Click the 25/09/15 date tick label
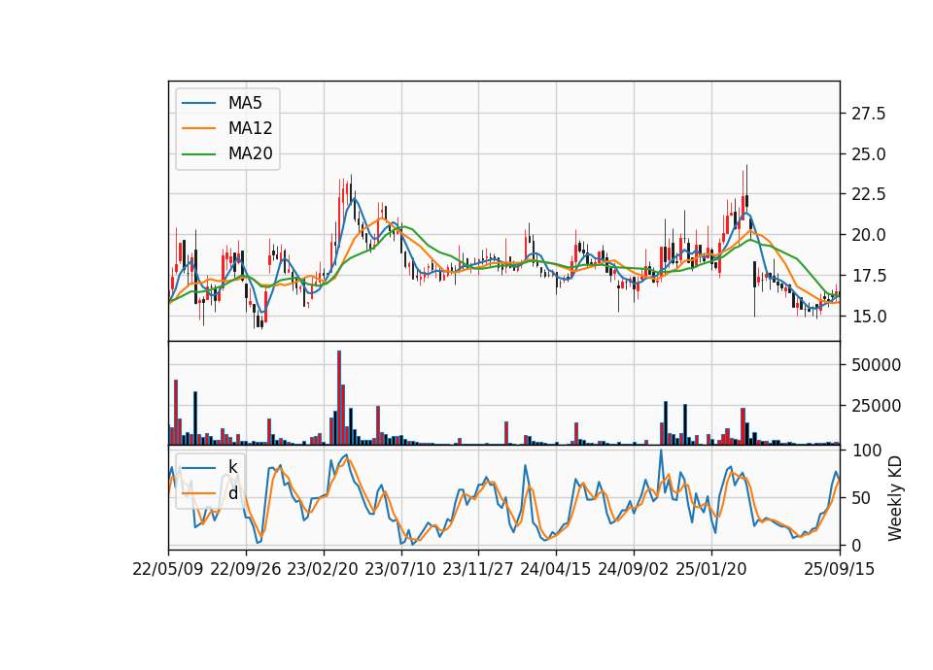 point(840,569)
